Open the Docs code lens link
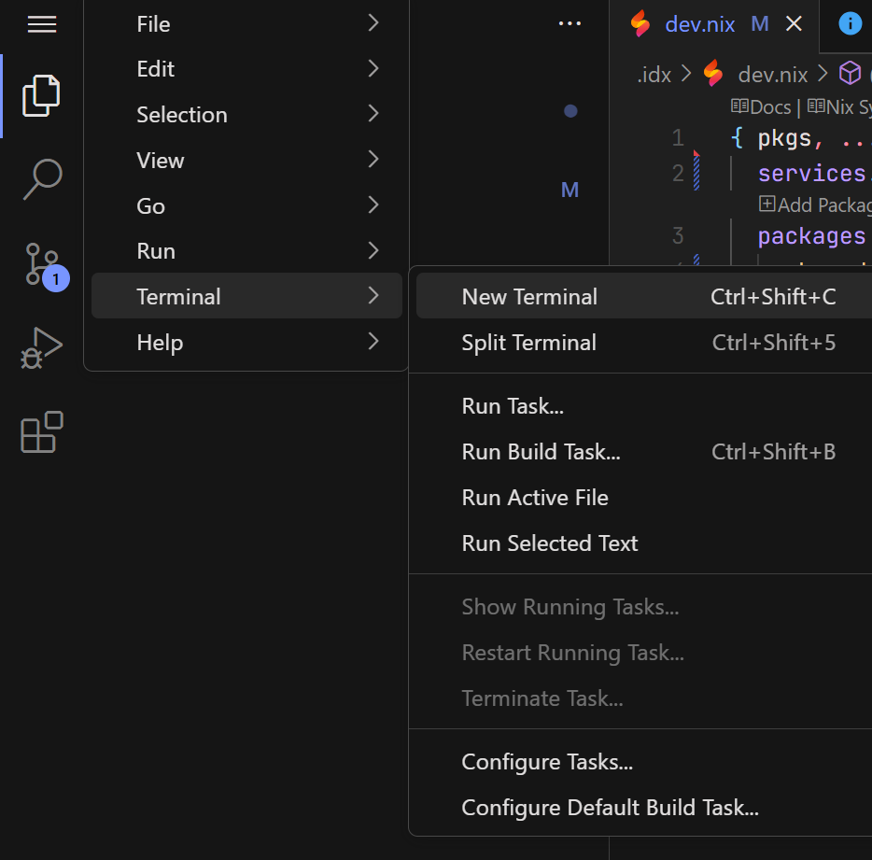The image size is (872, 860). 761,106
